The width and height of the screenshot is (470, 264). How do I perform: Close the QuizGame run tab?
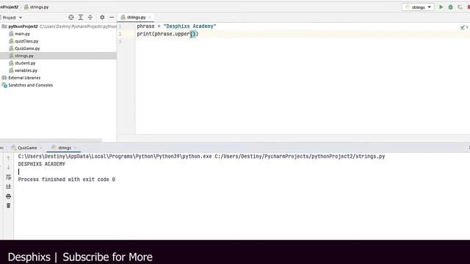41,148
